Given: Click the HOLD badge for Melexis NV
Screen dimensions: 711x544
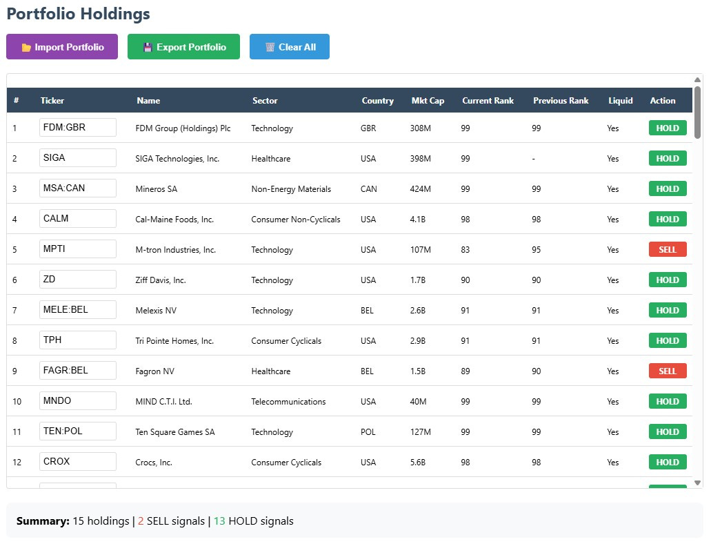Looking at the screenshot, I should click(668, 311).
